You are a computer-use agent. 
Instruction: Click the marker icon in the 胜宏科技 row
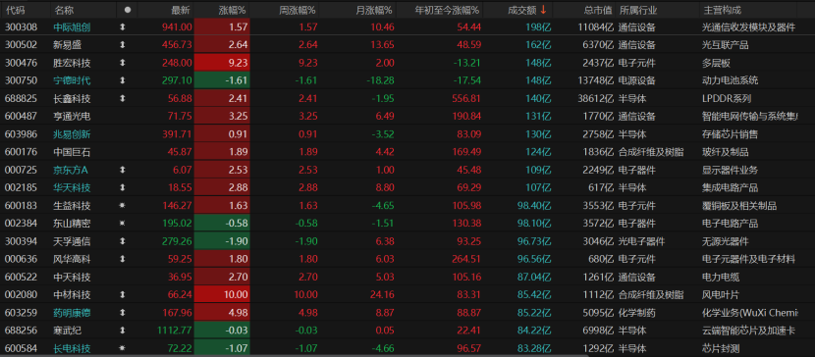(x=123, y=64)
